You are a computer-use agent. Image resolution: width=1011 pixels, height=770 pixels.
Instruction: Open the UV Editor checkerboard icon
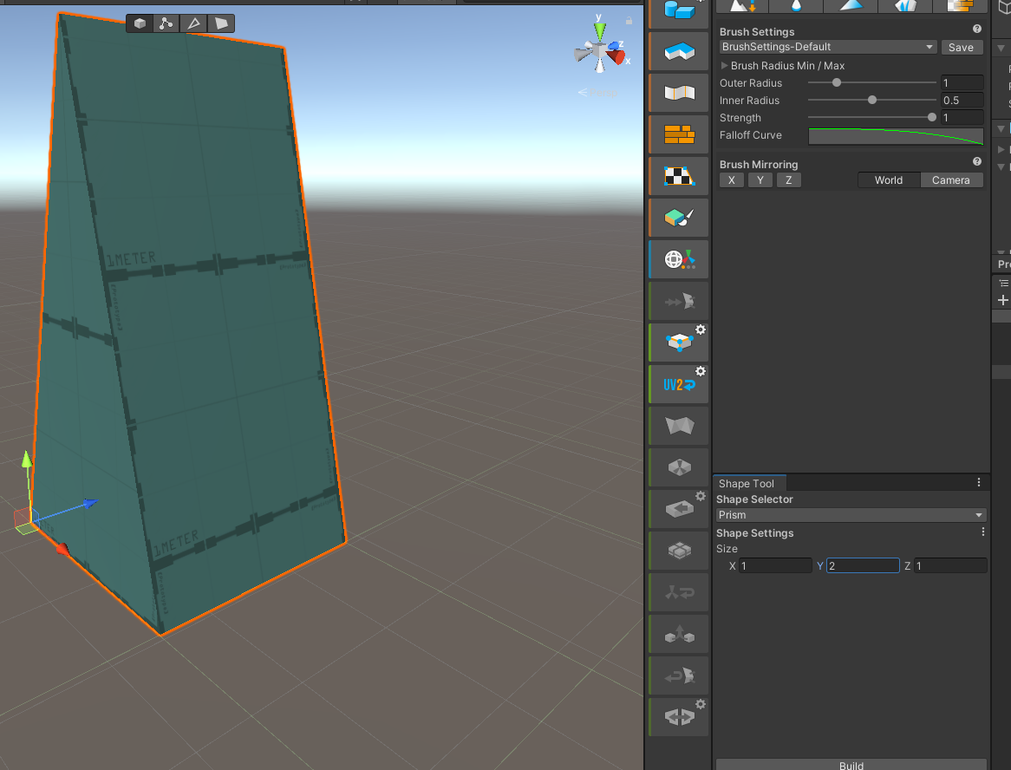pos(678,175)
